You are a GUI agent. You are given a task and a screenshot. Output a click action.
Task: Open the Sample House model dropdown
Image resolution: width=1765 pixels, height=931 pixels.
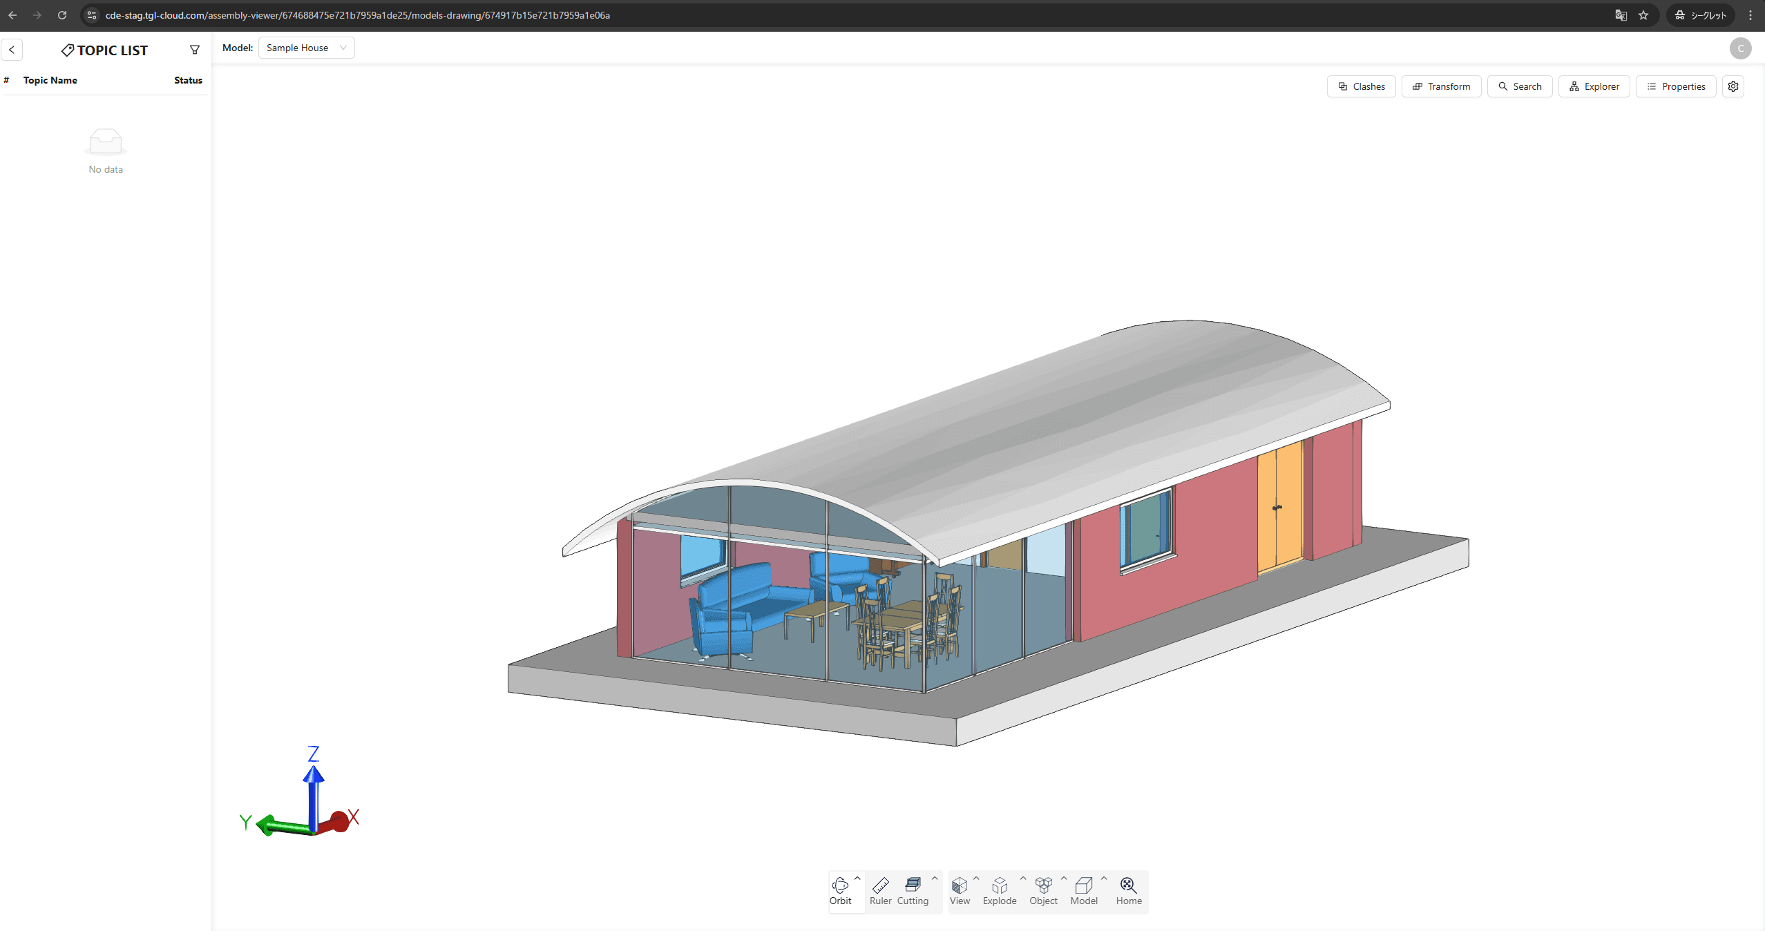tap(306, 48)
